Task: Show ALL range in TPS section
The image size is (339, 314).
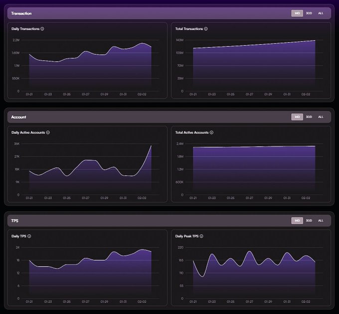Action: pos(321,220)
